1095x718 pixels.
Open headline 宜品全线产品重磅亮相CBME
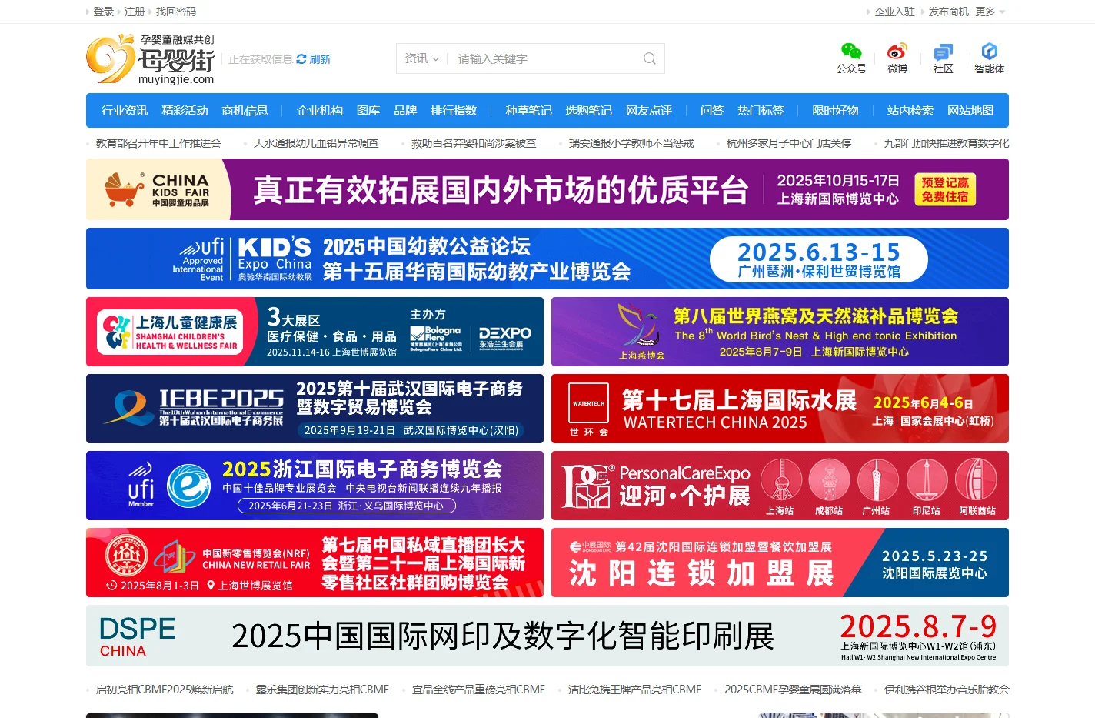478,690
